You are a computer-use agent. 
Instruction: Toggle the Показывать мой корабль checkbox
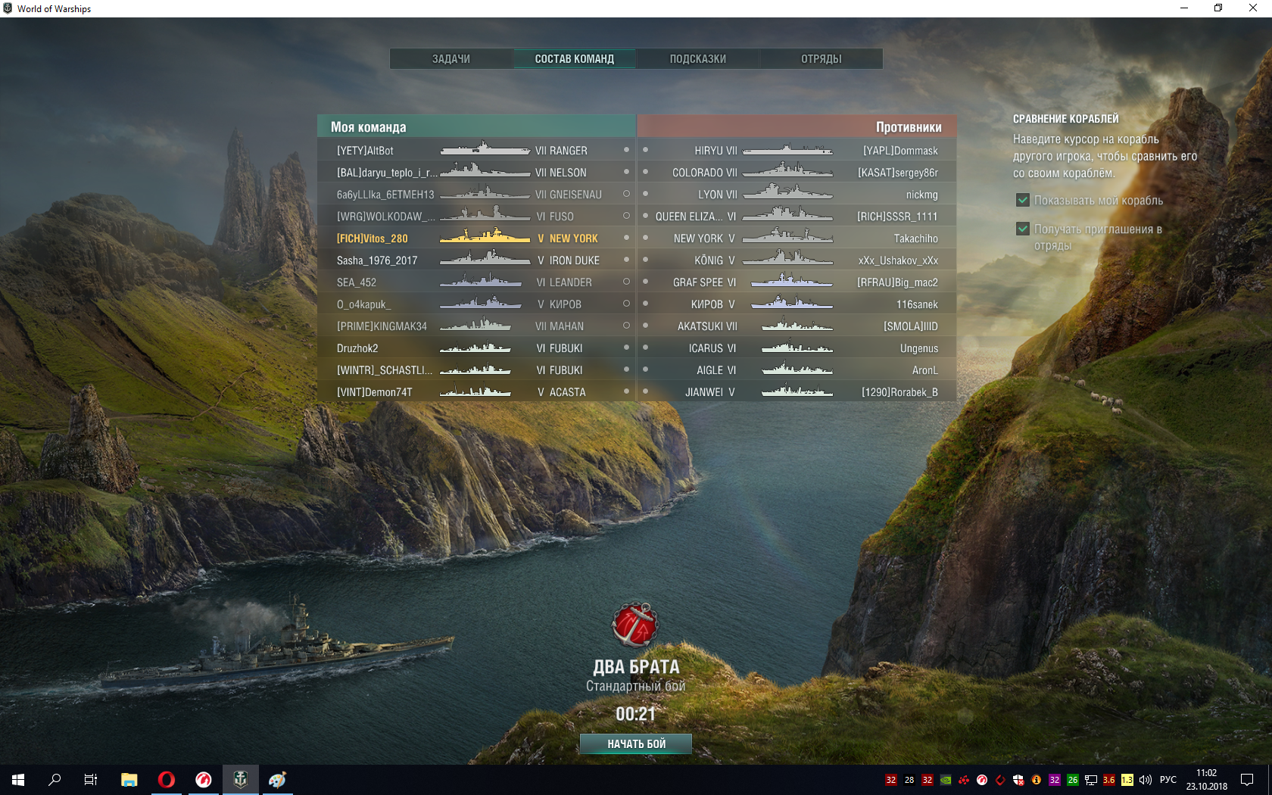[x=1023, y=201]
